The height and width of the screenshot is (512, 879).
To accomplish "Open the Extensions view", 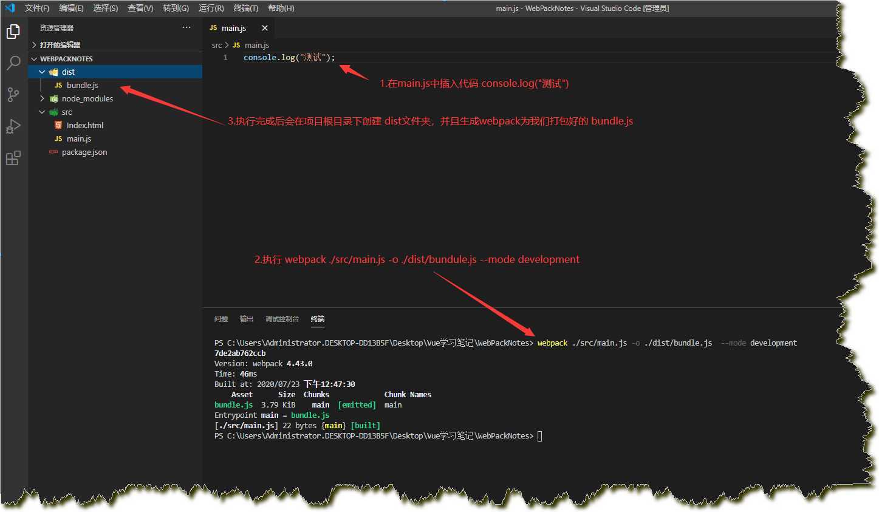I will tap(13, 158).
